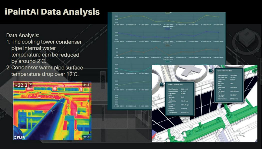
Task: Select the 'Tower 3 dynamic data' panel title
Action: tap(224, 71)
